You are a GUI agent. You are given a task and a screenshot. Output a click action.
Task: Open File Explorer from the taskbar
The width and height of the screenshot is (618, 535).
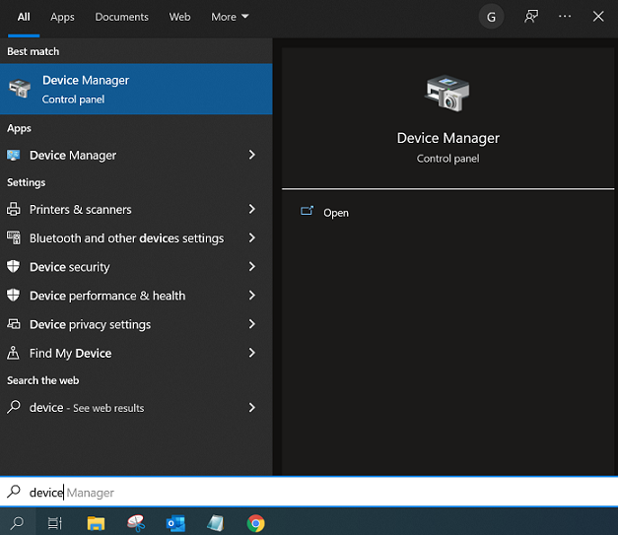[96, 523]
